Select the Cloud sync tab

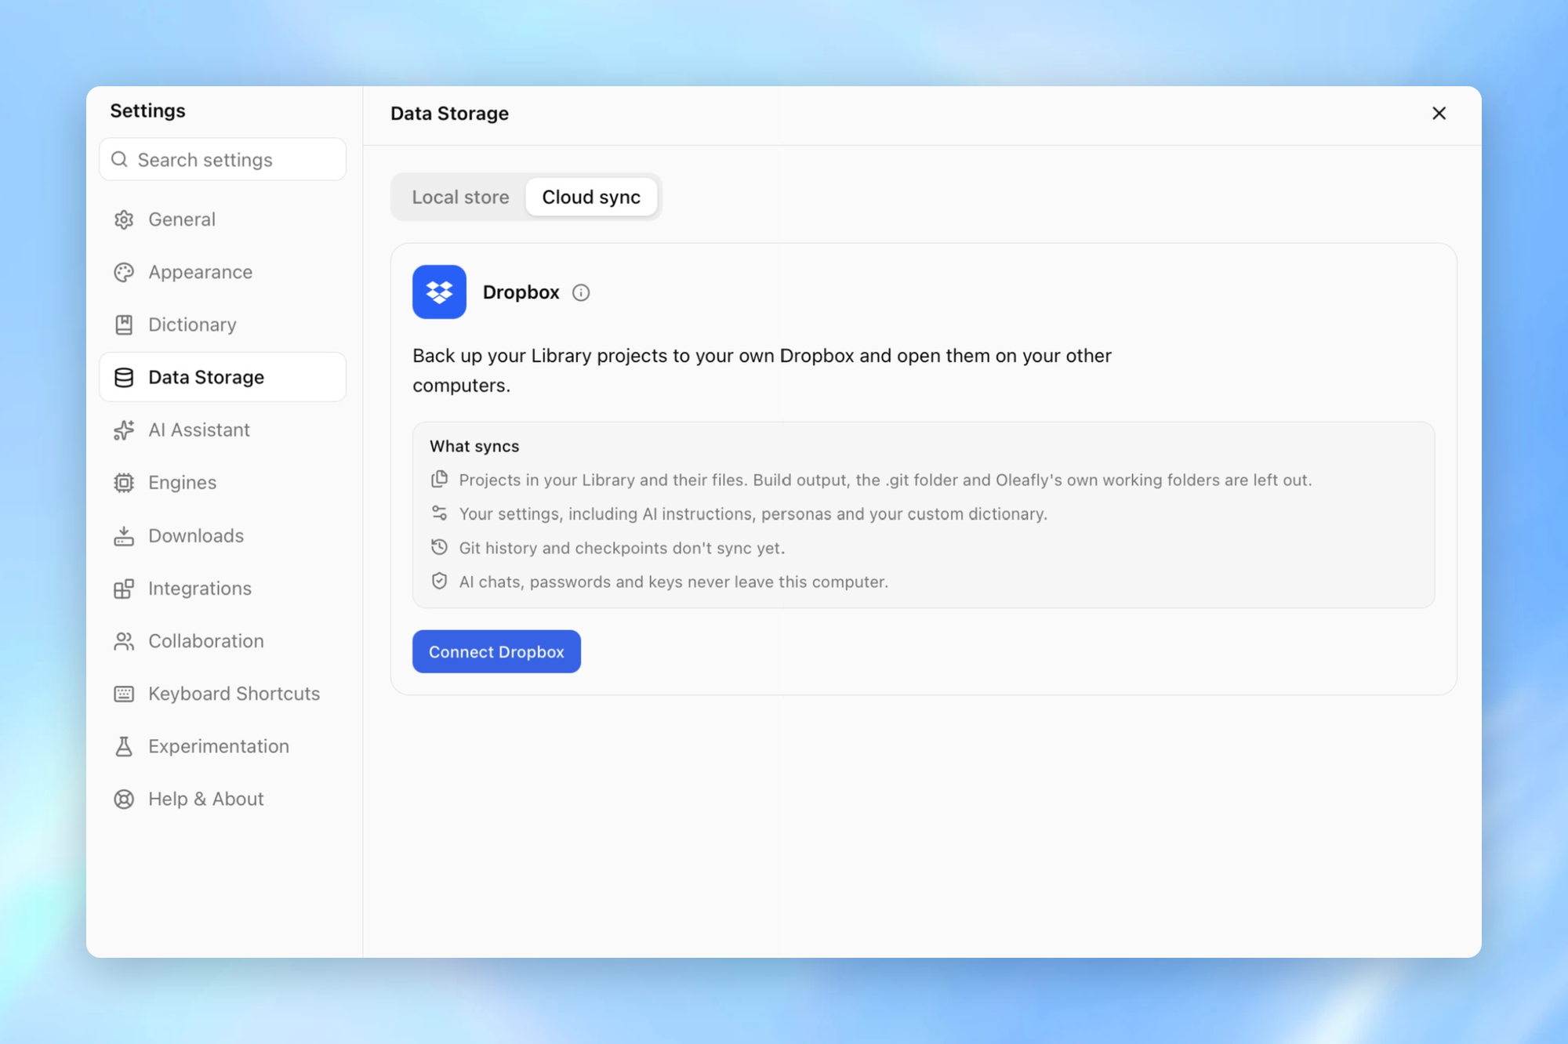pos(591,197)
